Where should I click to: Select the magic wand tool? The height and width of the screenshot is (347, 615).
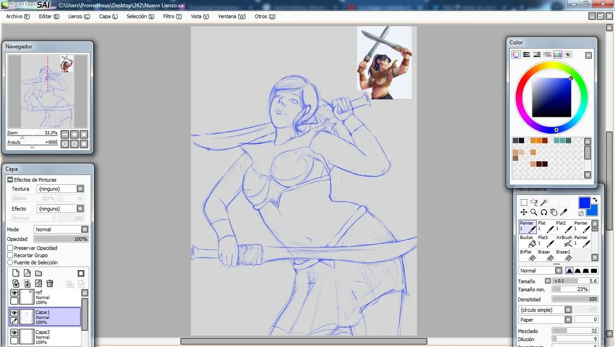click(543, 203)
